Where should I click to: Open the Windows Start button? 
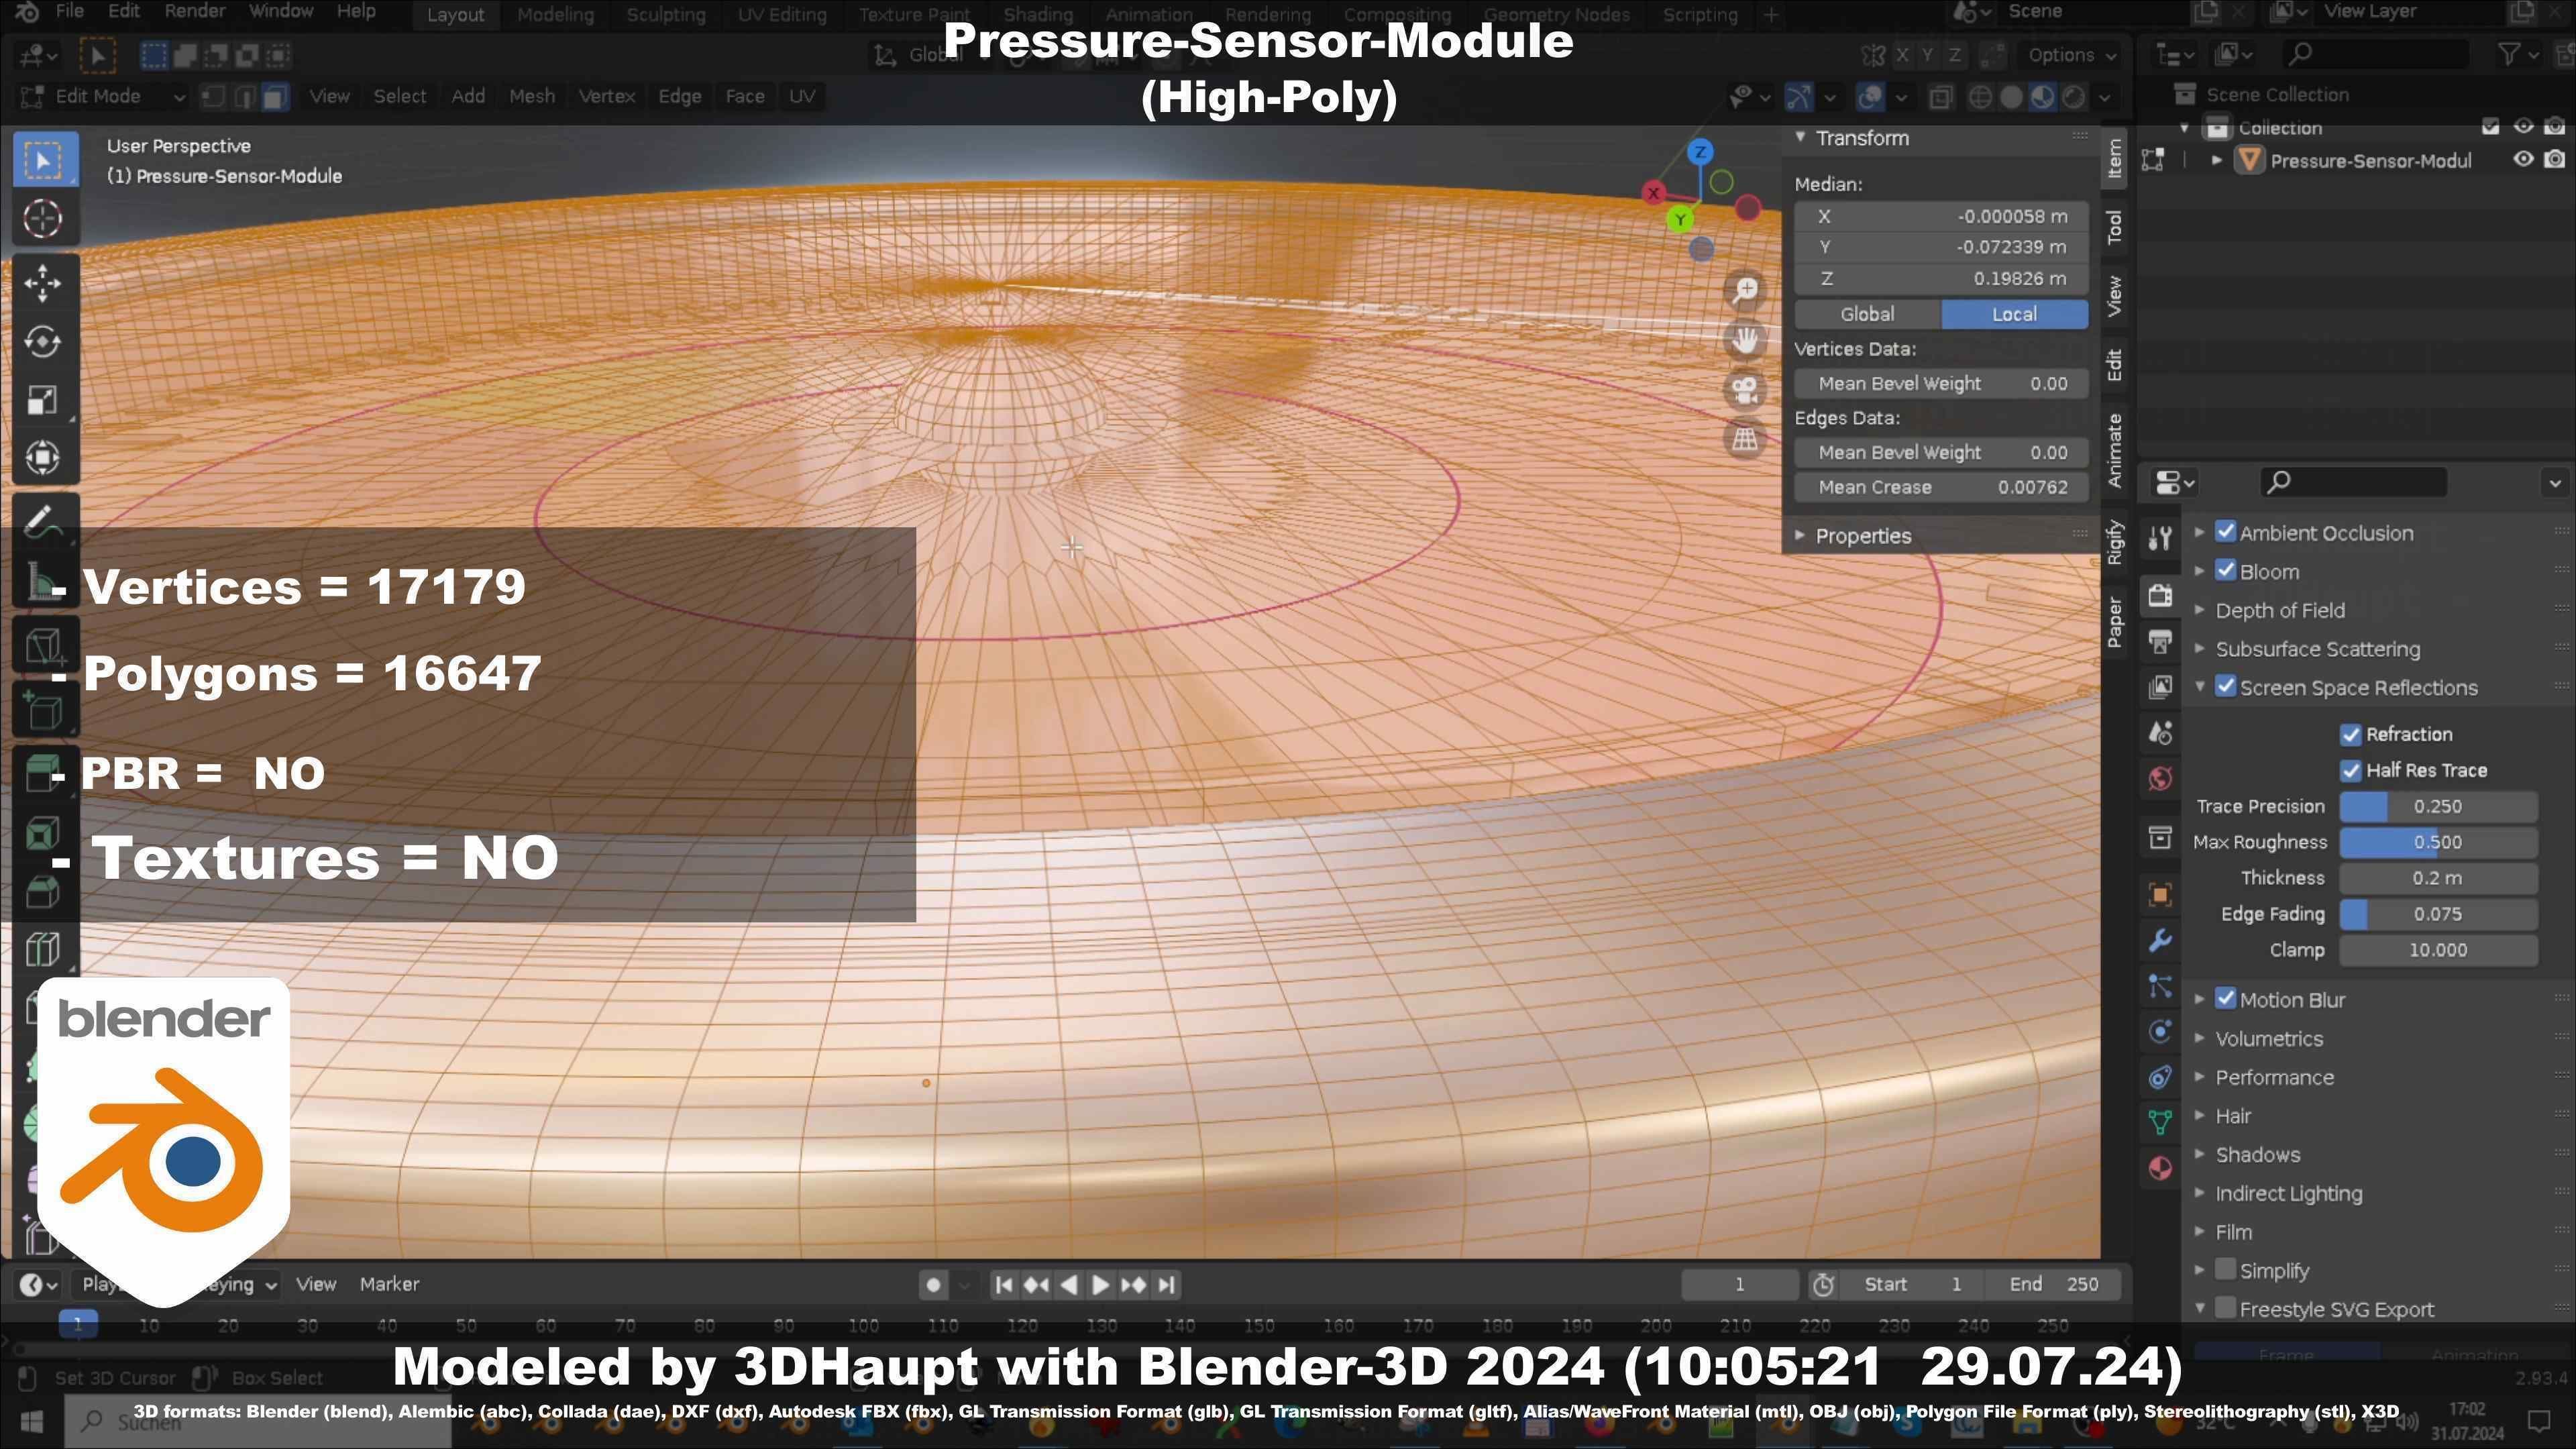[x=31, y=1421]
